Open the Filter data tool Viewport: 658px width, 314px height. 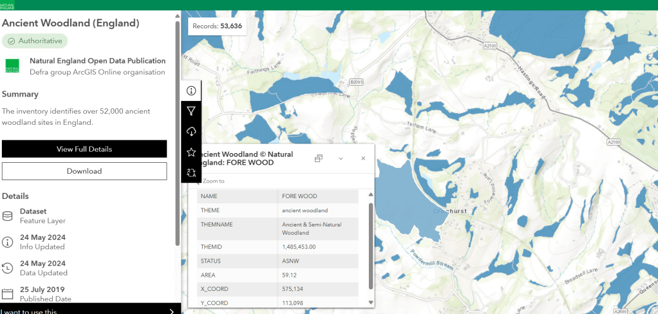(x=191, y=111)
